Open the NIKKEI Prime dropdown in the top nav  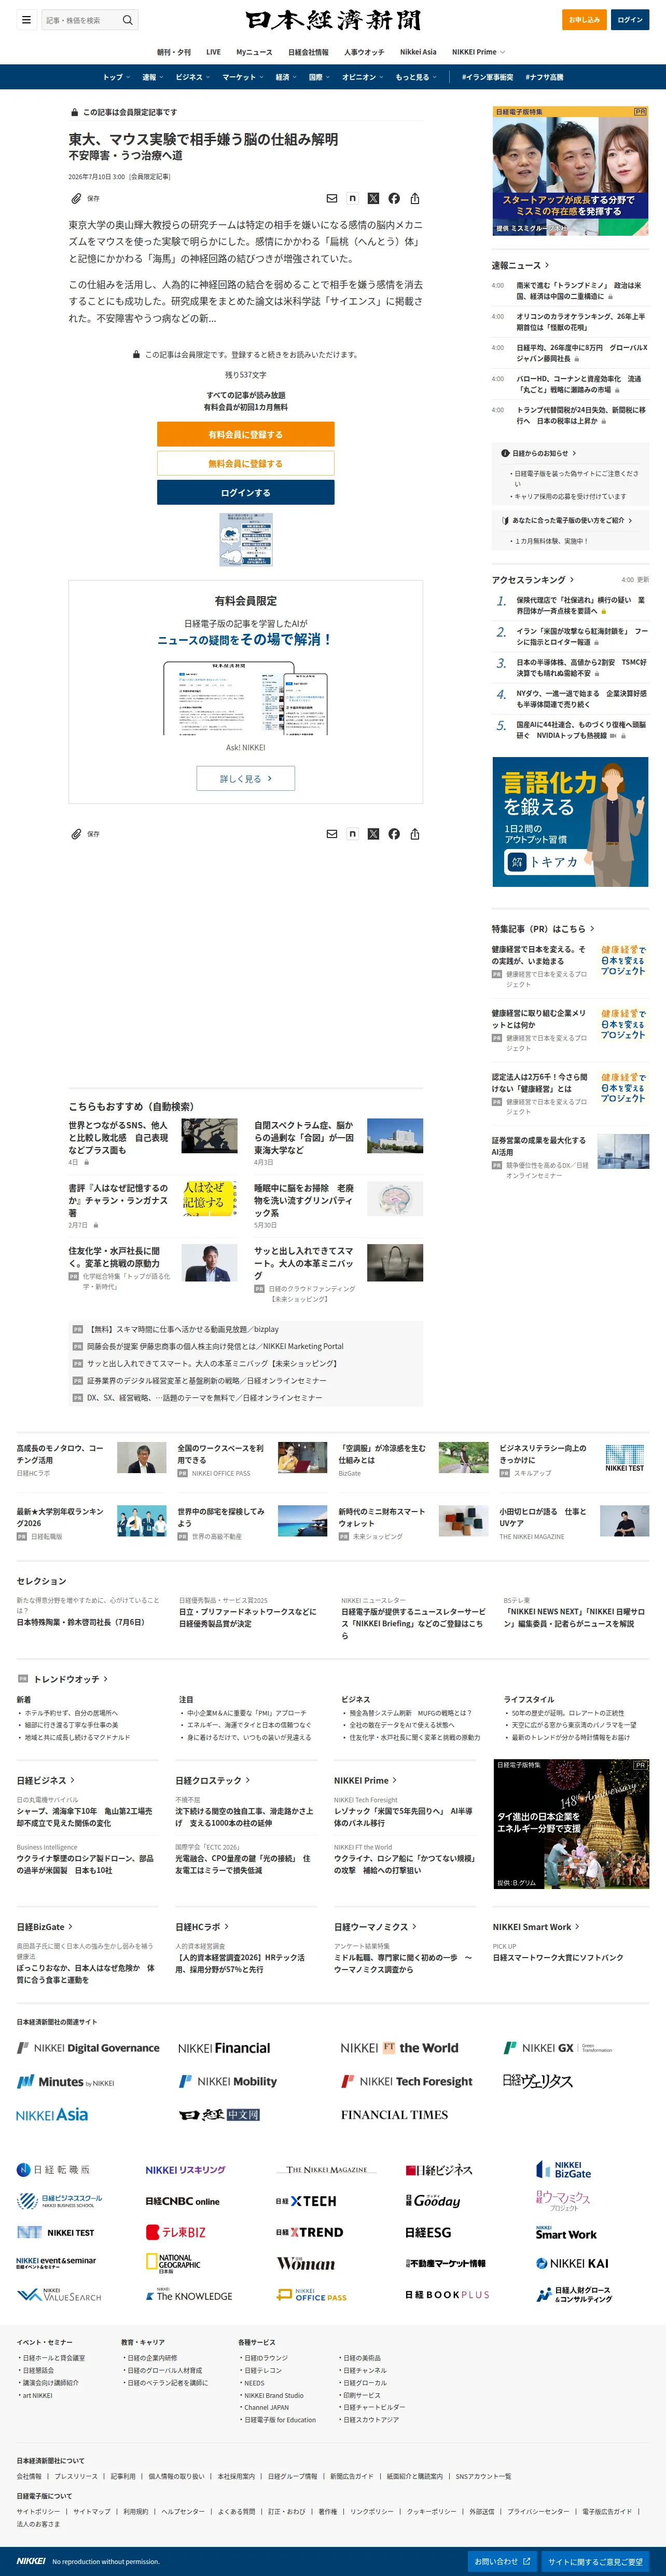click(x=478, y=52)
